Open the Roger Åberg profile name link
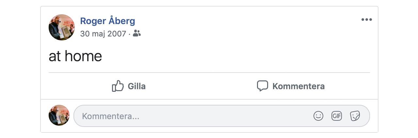418x138 pixels. click(107, 21)
